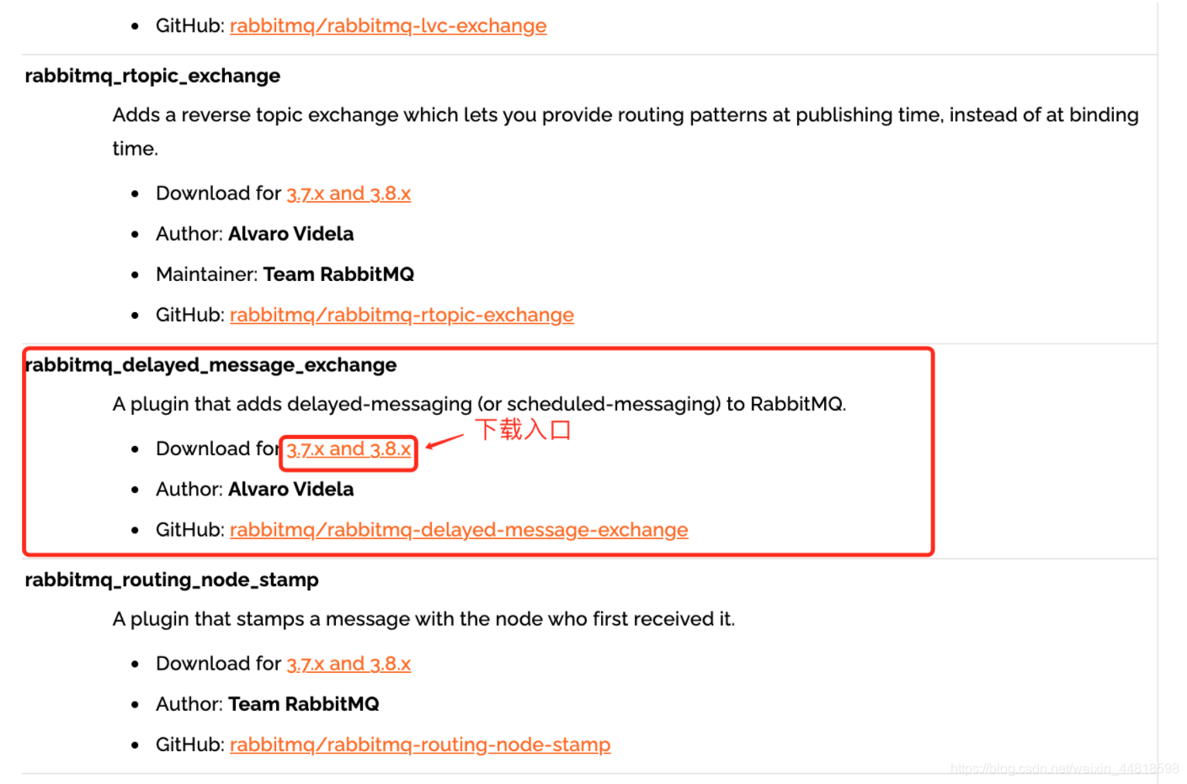Download rtopic exchange for 3.7.x and 3.8.x
This screenshot has height=784, width=1187.
pyautogui.click(x=349, y=193)
